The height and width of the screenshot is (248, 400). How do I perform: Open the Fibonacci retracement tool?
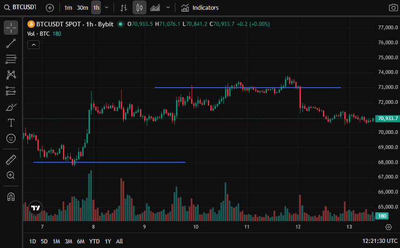11,59
